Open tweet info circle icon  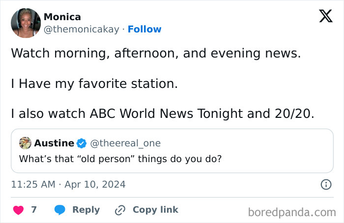(325, 185)
